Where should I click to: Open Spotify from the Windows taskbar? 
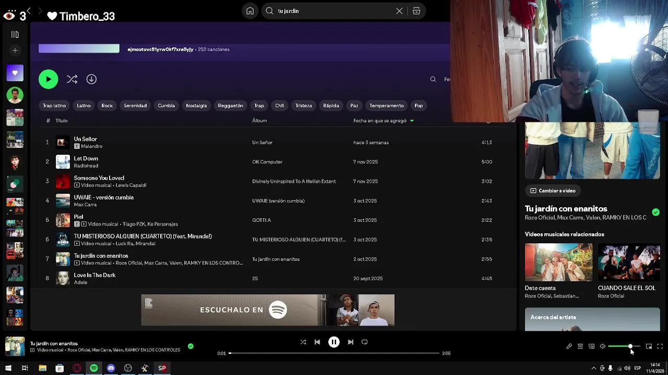pyautogui.click(x=94, y=368)
